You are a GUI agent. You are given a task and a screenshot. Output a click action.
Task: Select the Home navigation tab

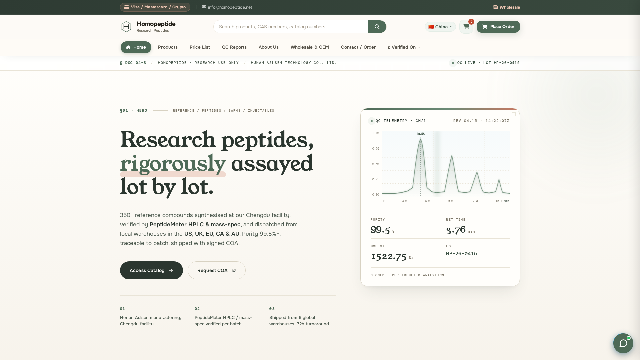[x=136, y=47]
